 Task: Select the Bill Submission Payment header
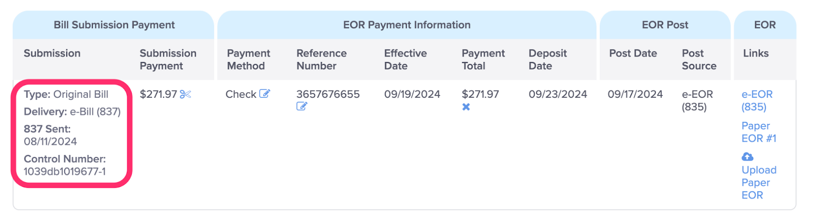[114, 25]
